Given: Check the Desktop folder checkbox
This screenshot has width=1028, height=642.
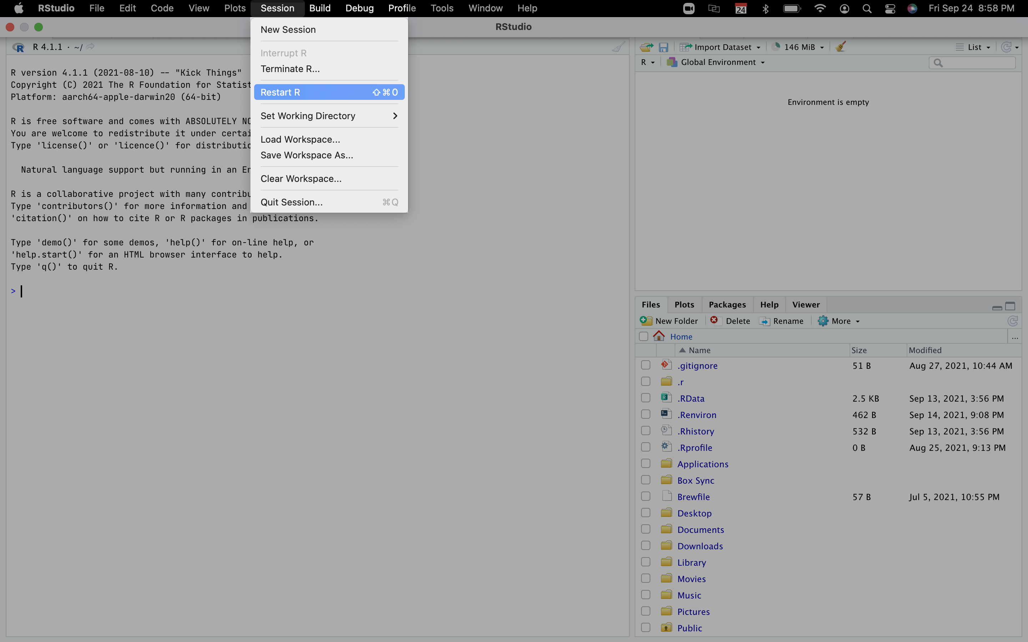Looking at the screenshot, I should 645,513.
